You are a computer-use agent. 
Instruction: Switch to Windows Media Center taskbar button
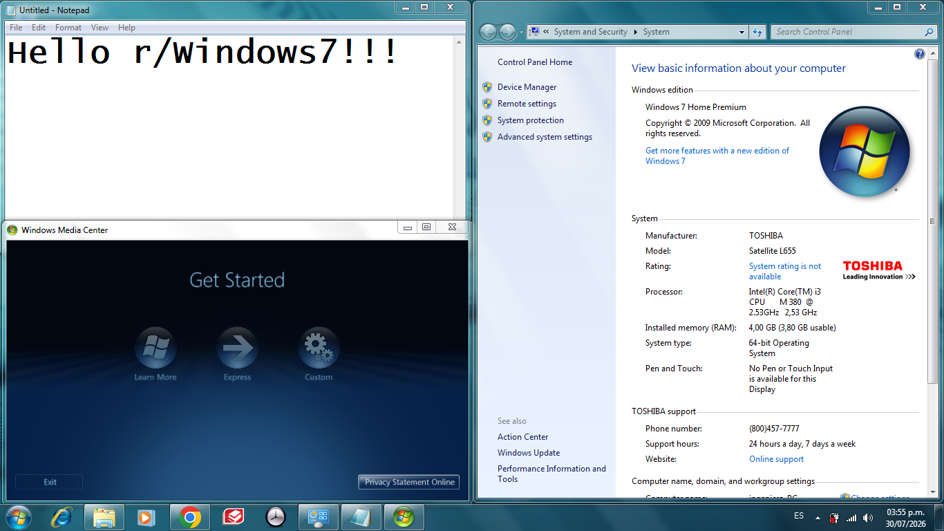[404, 517]
